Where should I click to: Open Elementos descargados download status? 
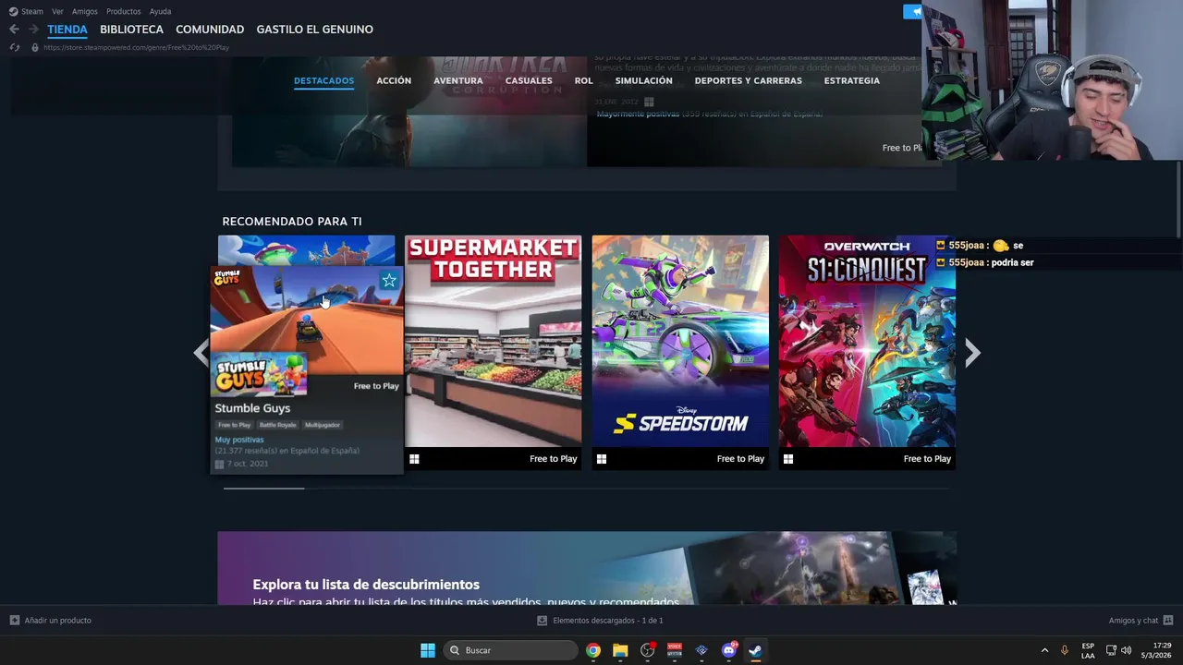point(608,621)
